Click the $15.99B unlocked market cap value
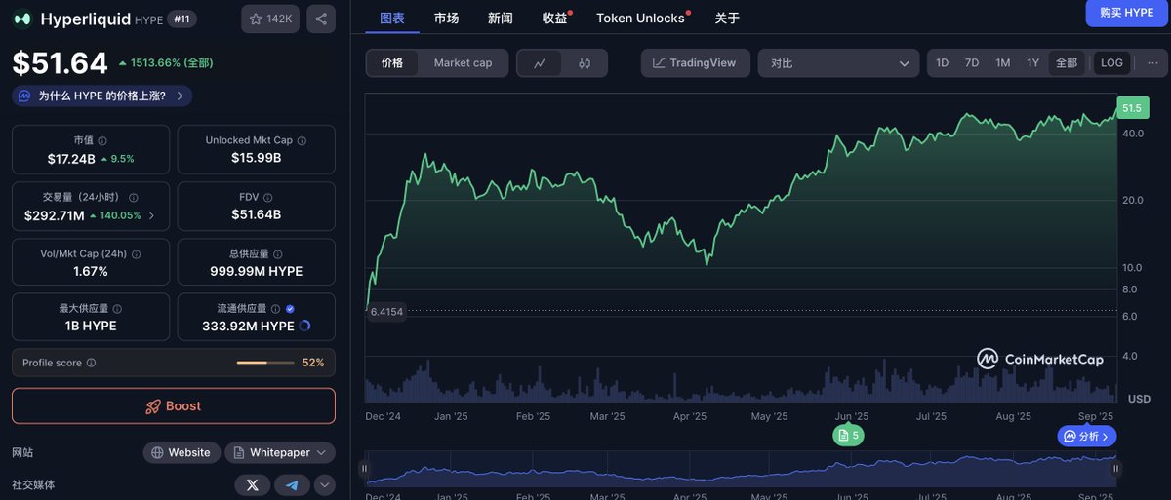The height and width of the screenshot is (500, 1171). click(x=256, y=158)
